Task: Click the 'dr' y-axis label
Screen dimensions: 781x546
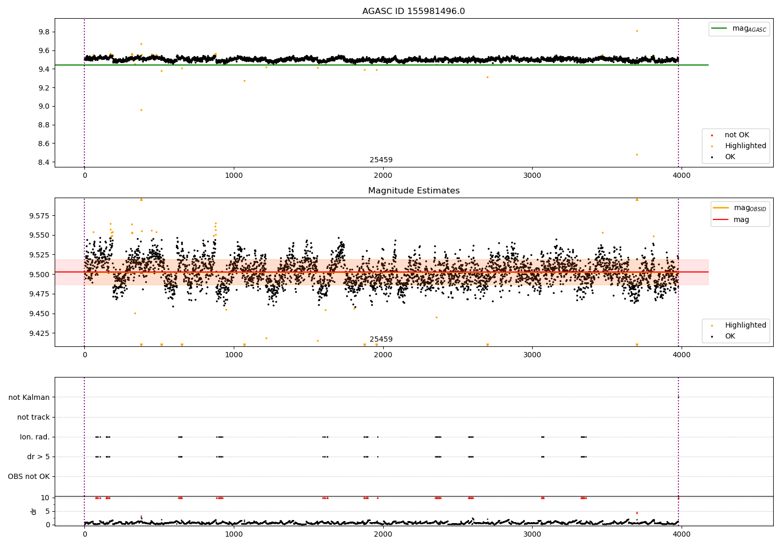Action: tap(33, 511)
